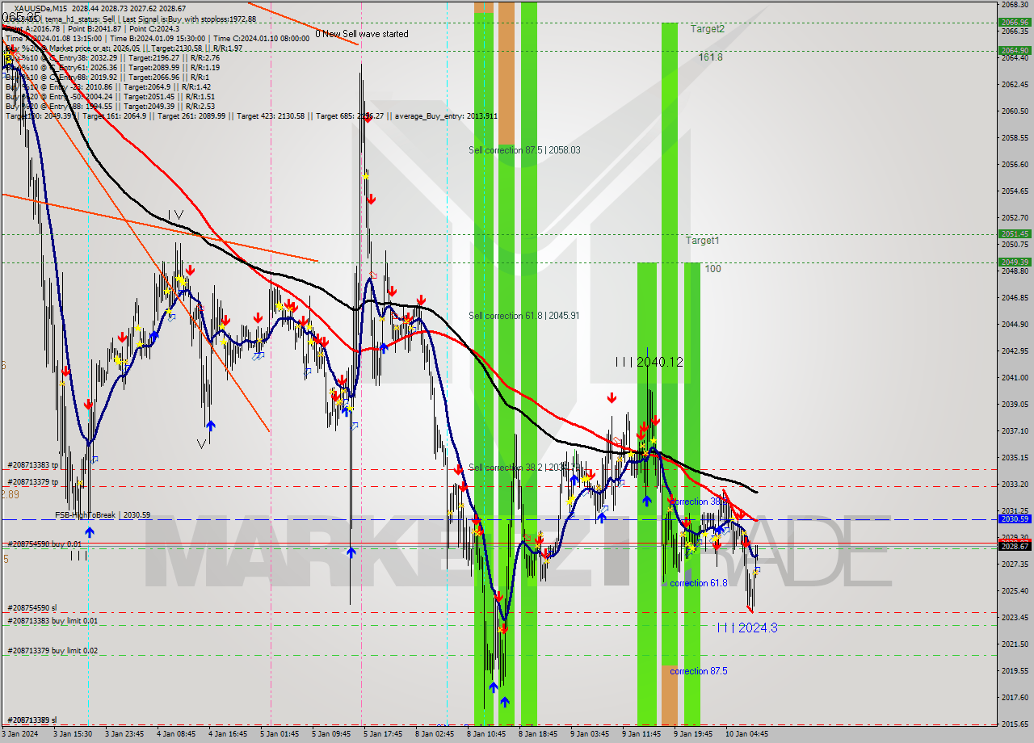The width and height of the screenshot is (1034, 743).
Task: Click '10 Jan 04:45' on time axis
Action: [745, 734]
